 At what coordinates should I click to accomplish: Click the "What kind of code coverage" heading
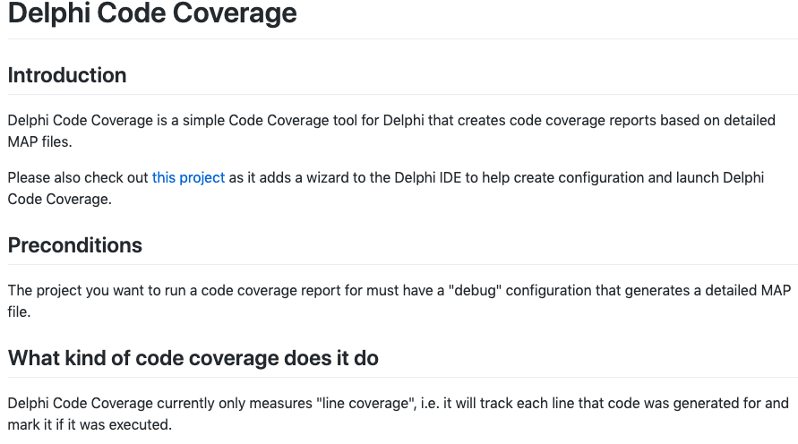[x=193, y=358]
